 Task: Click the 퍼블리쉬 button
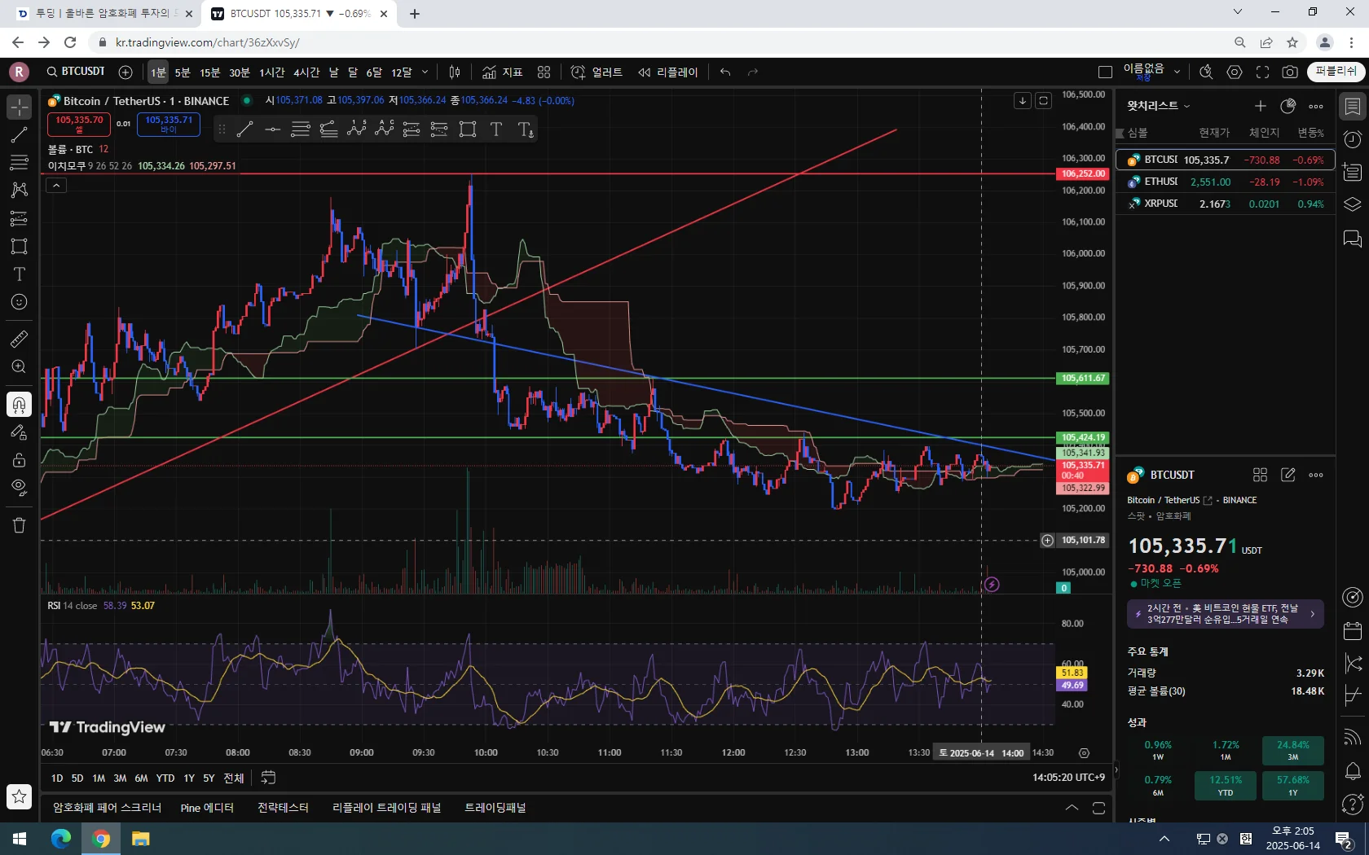coord(1335,72)
